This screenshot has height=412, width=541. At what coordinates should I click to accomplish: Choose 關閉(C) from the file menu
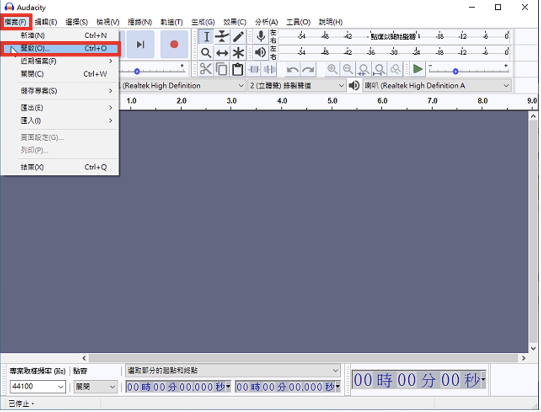click(60, 74)
